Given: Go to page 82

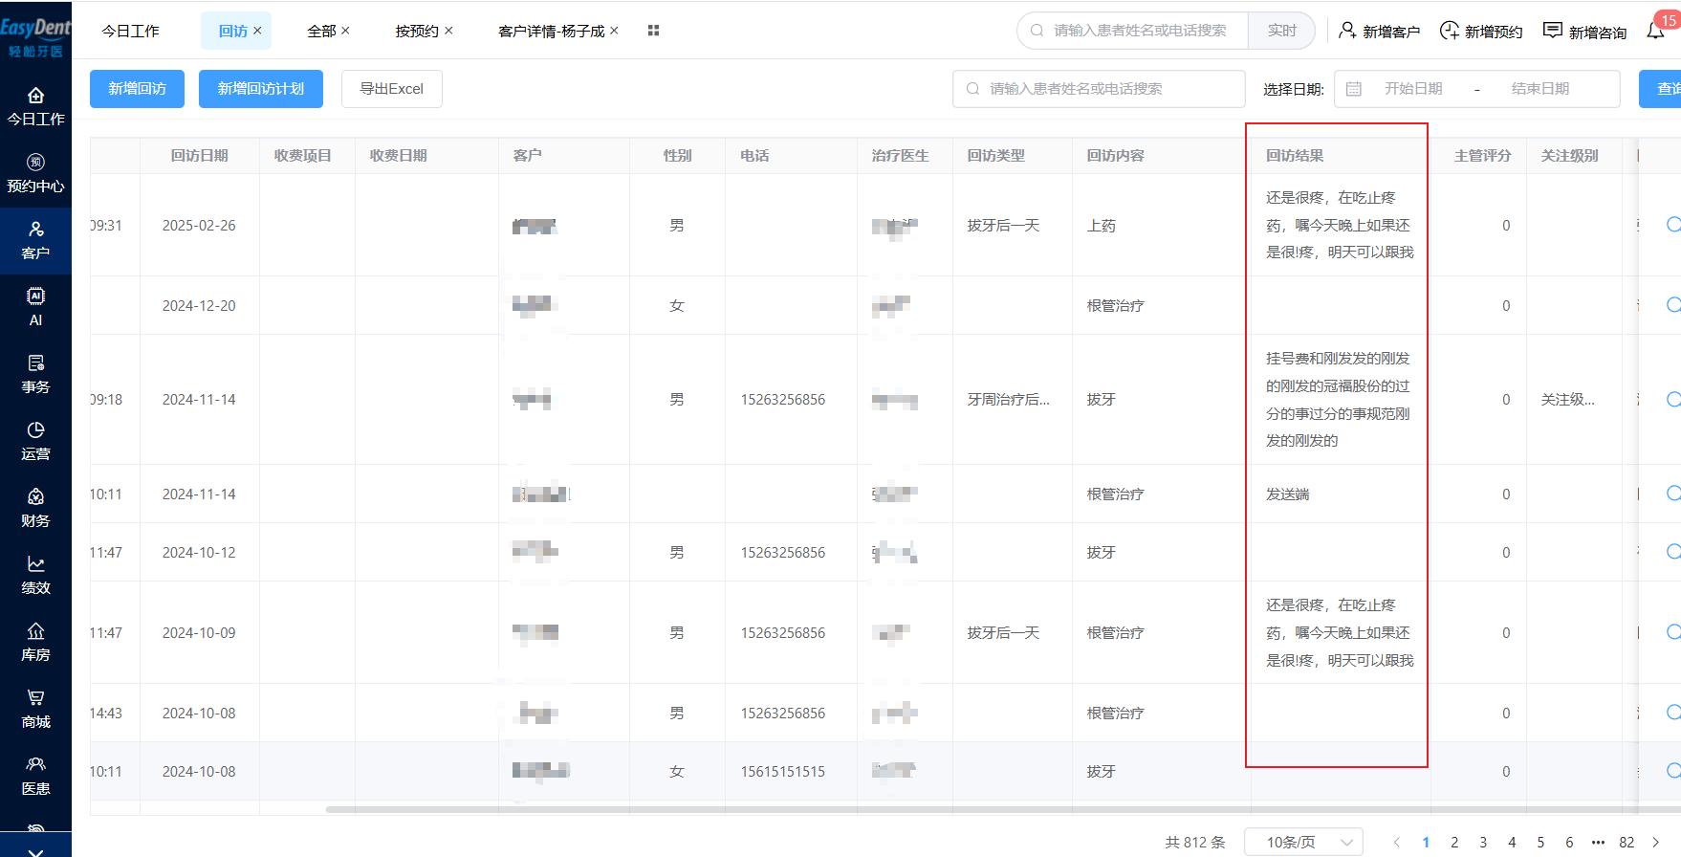Looking at the screenshot, I should 1626,842.
